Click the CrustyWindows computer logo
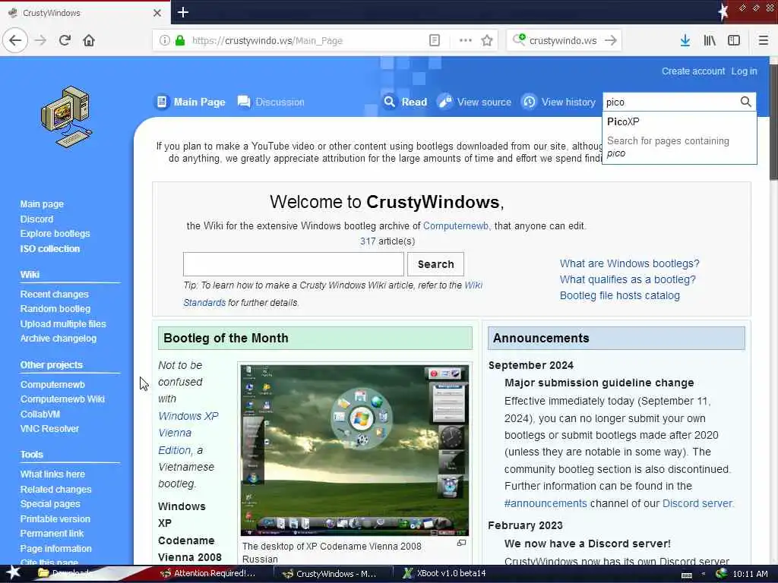This screenshot has height=583, width=778. pyautogui.click(x=67, y=118)
